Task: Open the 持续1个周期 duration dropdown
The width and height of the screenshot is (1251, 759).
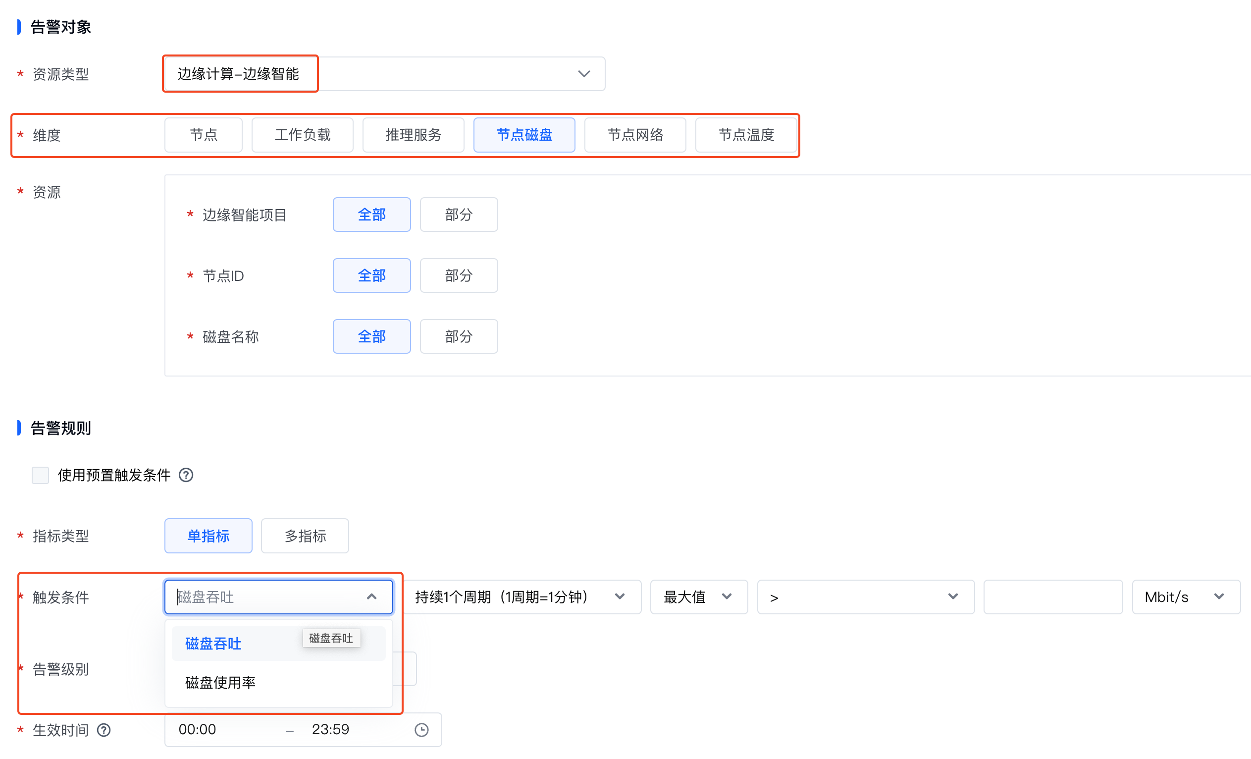Action: [x=523, y=597]
